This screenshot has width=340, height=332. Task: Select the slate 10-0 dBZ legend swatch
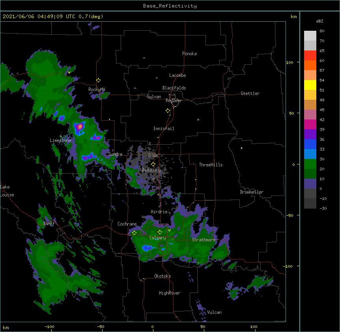[310, 184]
